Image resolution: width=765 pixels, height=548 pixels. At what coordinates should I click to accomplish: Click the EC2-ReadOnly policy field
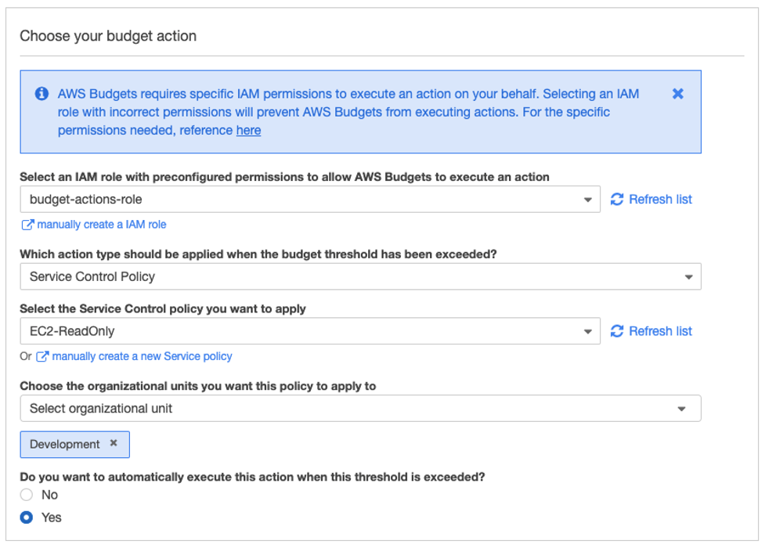[235, 330]
